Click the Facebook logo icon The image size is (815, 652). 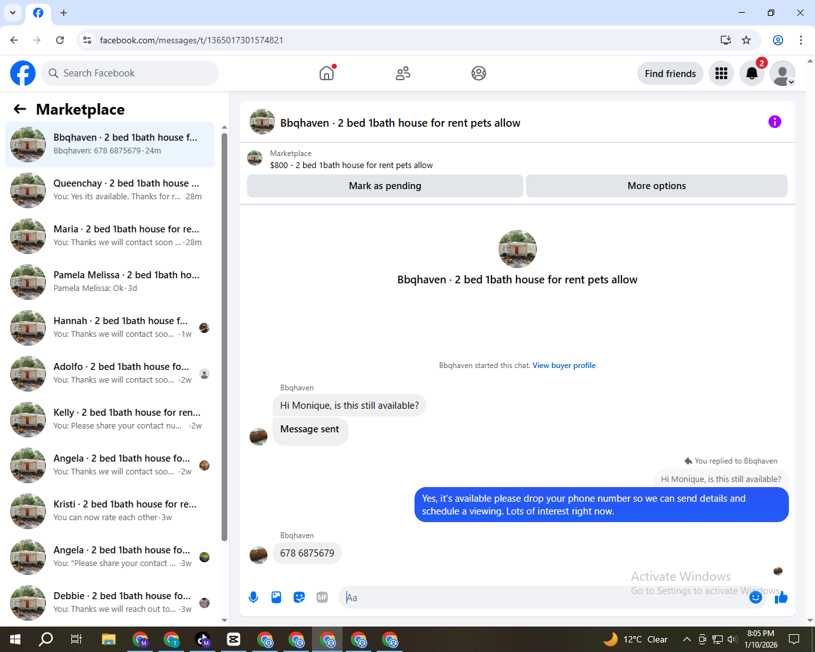23,73
